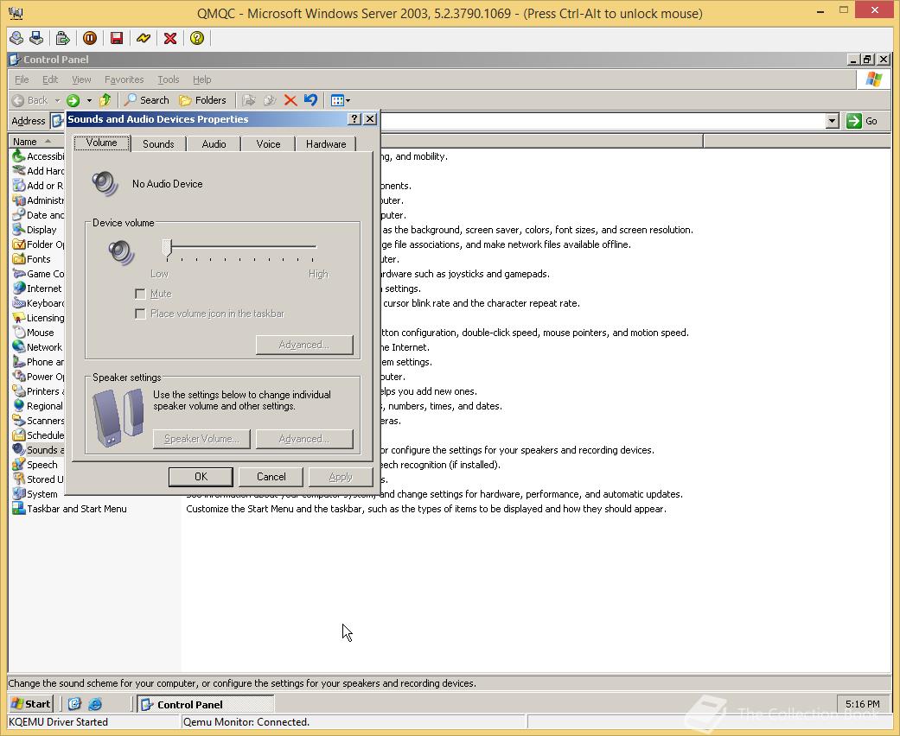The width and height of the screenshot is (900, 736).
Task: Click the yellow lightning reset icon
Action: (144, 38)
